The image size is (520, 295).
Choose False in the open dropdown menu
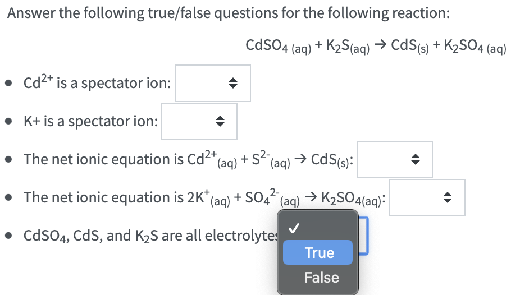click(x=321, y=278)
